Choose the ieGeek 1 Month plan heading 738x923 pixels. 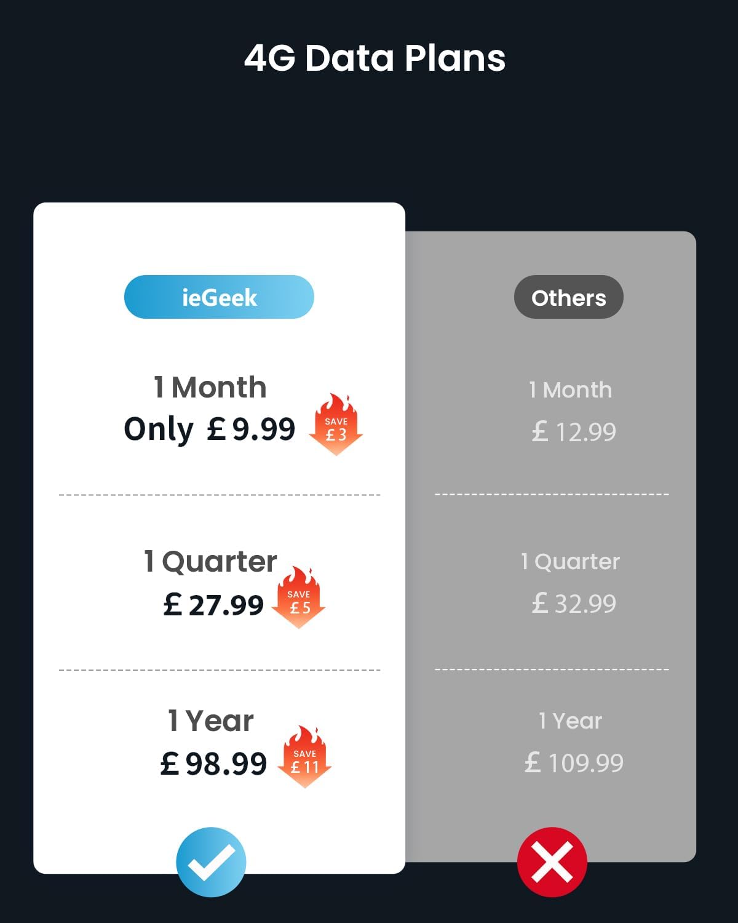coord(210,388)
